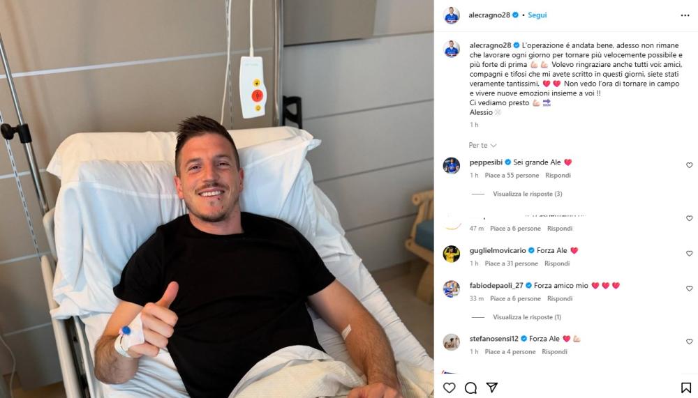Open 'Piace a 31 persone' likes list
Image resolution: width=698 pixels, height=398 pixels.
click(512, 263)
